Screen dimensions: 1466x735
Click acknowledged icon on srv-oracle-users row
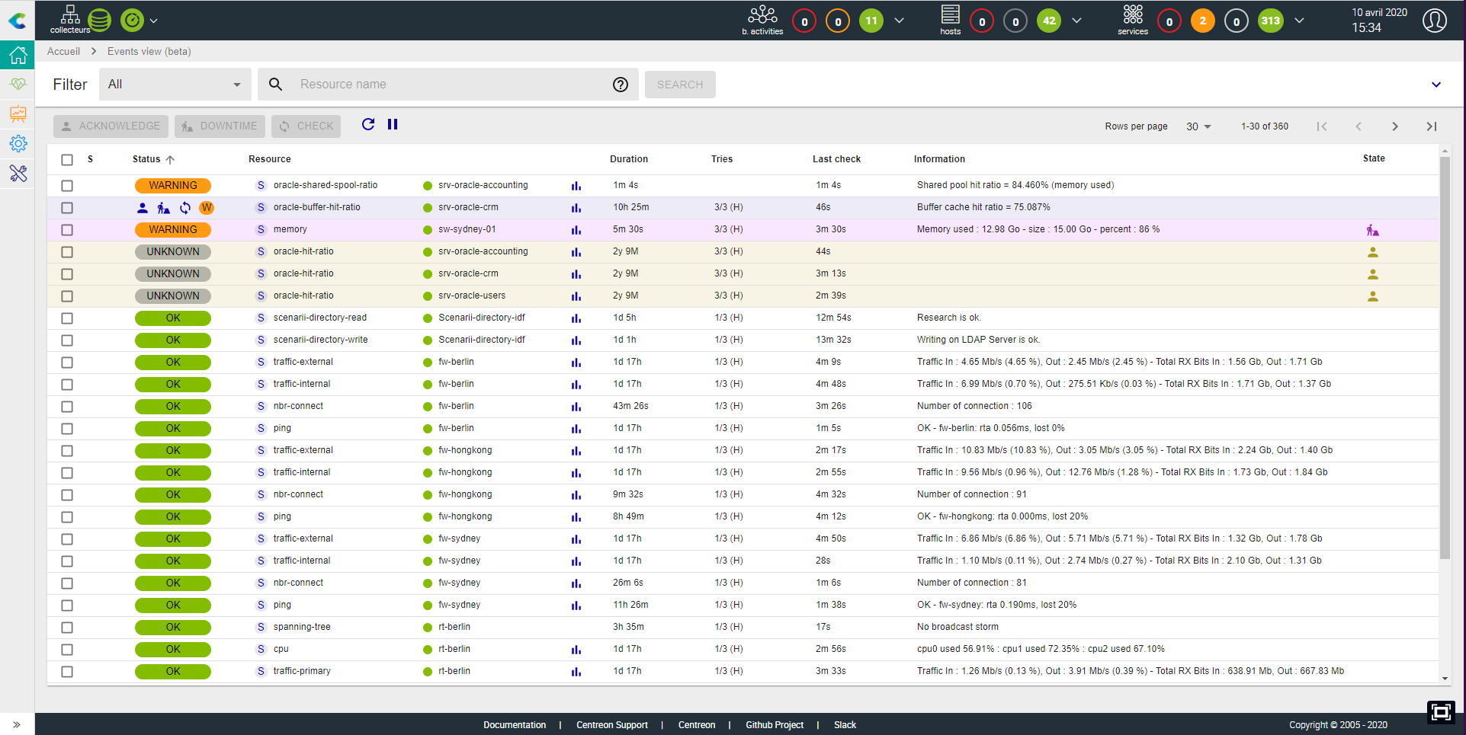pos(1373,296)
